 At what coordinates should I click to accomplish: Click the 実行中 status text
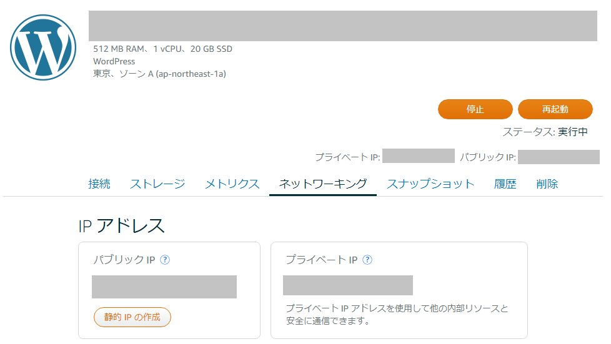click(573, 132)
